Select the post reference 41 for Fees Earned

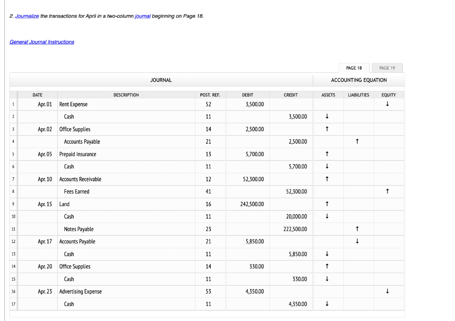click(210, 192)
